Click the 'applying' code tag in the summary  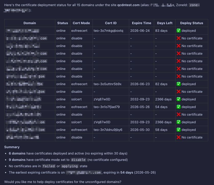70,166
